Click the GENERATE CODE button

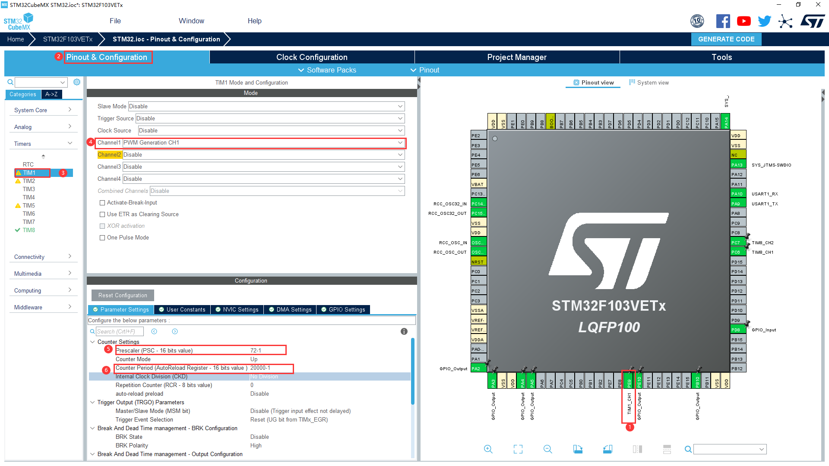726,39
